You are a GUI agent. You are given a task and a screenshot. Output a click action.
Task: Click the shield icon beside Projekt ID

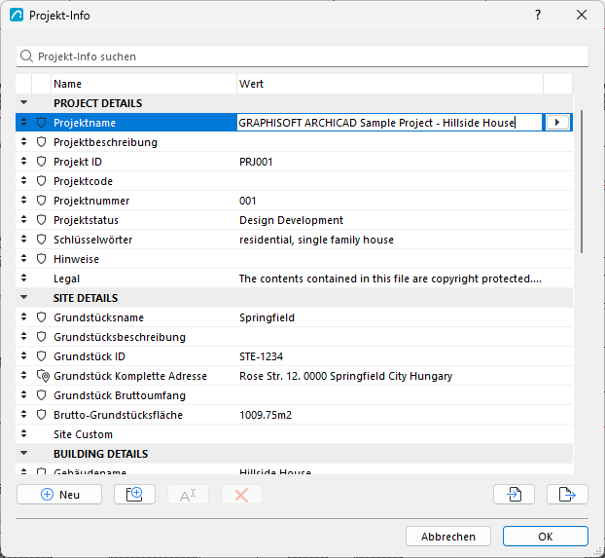[41, 162]
